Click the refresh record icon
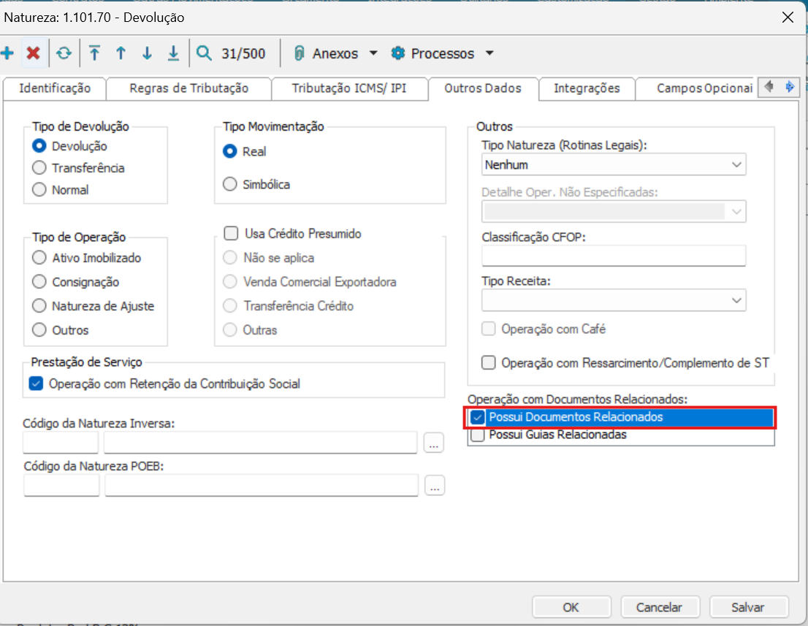Screen dimensions: 808x626 click(64, 53)
